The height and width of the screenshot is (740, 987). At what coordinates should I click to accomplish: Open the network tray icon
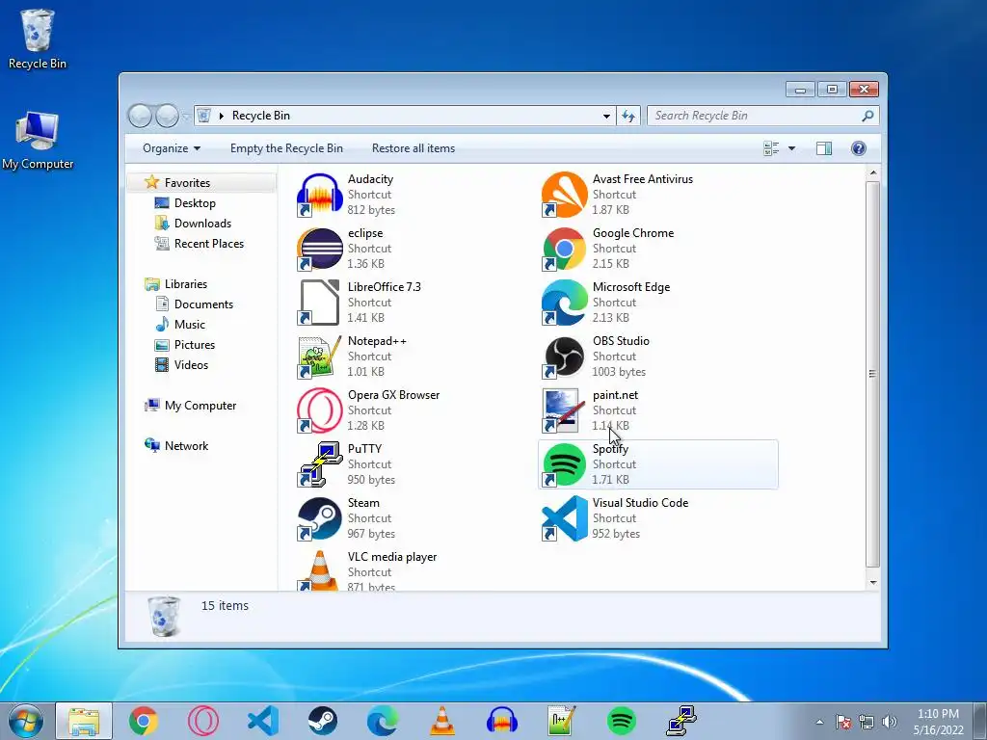tap(867, 722)
